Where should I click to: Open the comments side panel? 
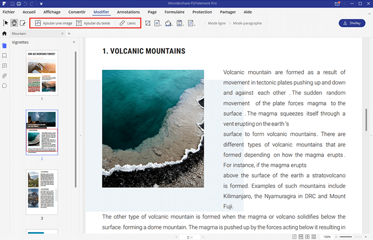click(5, 66)
